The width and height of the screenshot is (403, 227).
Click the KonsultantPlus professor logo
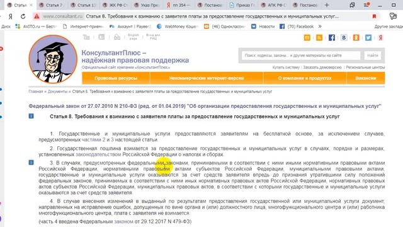pyautogui.click(x=53, y=59)
